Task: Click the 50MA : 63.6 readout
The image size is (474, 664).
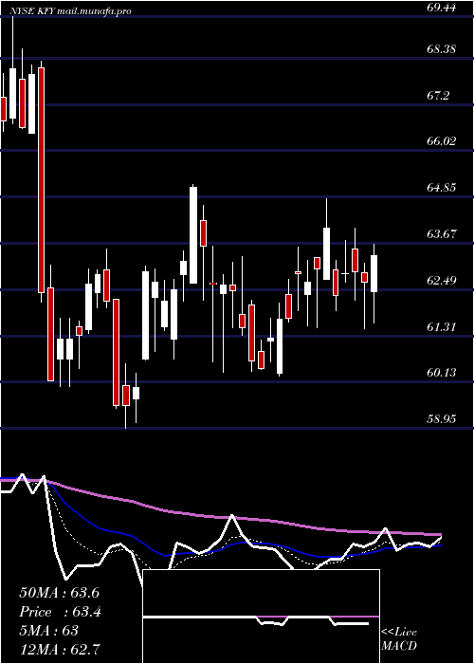Action: click(x=59, y=593)
